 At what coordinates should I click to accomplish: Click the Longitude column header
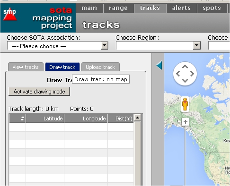click(x=86, y=118)
